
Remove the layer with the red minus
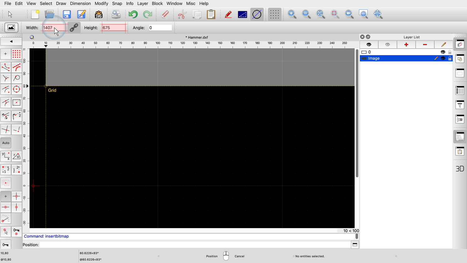(425, 45)
